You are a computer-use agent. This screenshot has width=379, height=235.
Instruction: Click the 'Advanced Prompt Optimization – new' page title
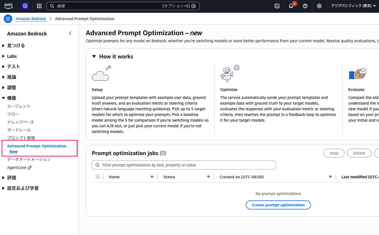click(x=144, y=33)
